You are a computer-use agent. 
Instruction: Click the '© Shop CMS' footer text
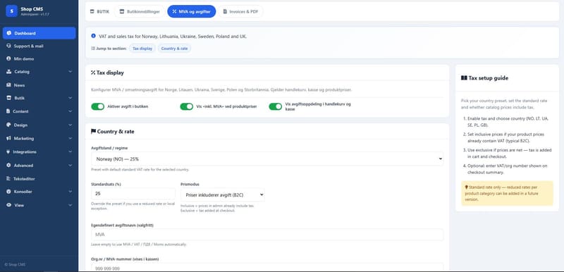pyautogui.click(x=15, y=264)
